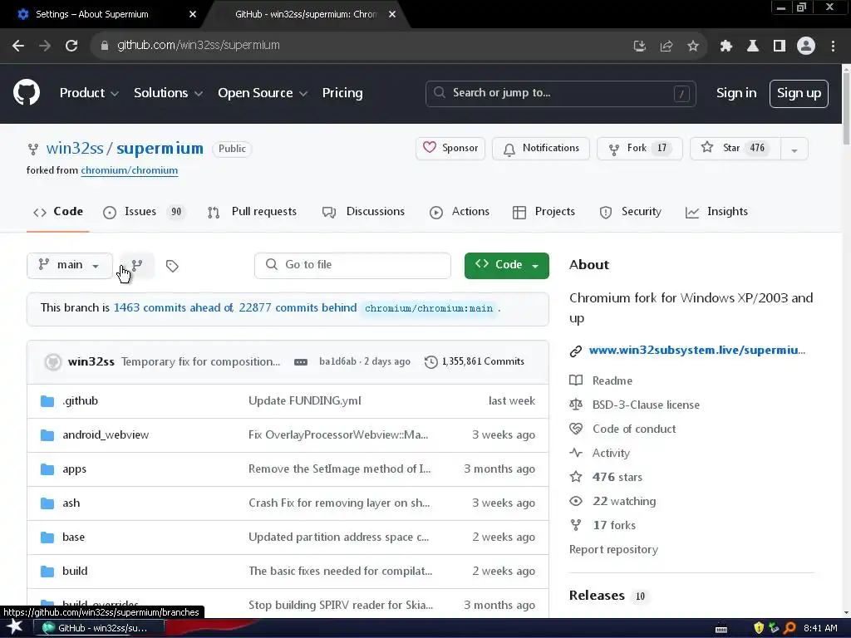The image size is (851, 638).
Task: Open the side panel icon in toolbar
Action: (780, 46)
